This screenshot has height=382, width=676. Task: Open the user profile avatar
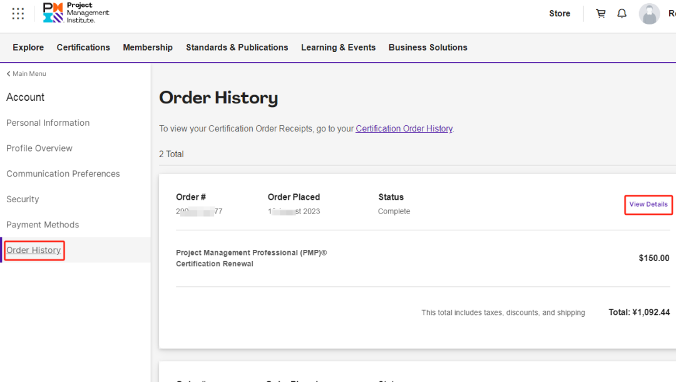tap(649, 14)
